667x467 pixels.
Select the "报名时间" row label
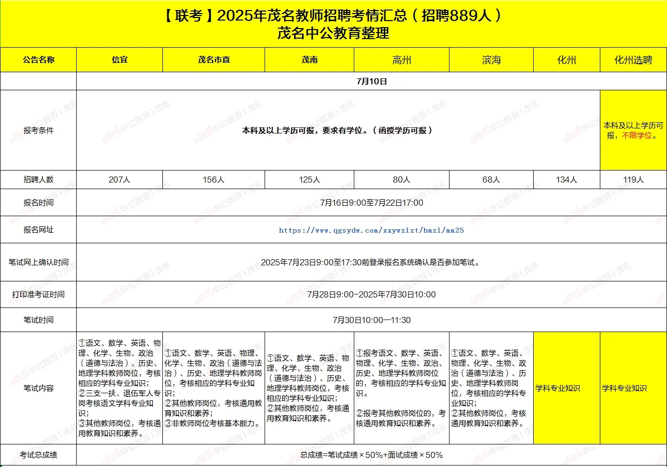click(x=39, y=203)
